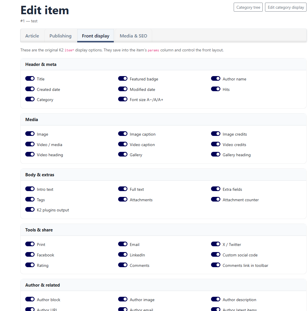The image size is (308, 311).
Task: Toggle the LinkedIn switch
Action: point(123,254)
